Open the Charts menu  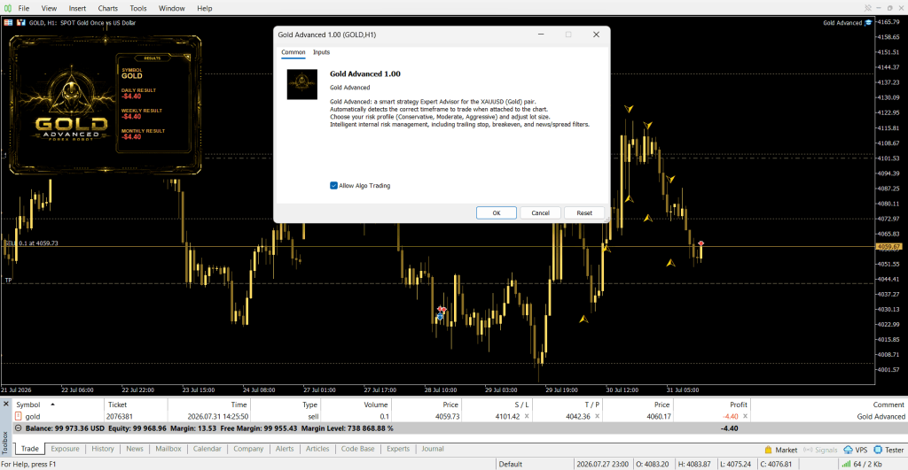[107, 8]
